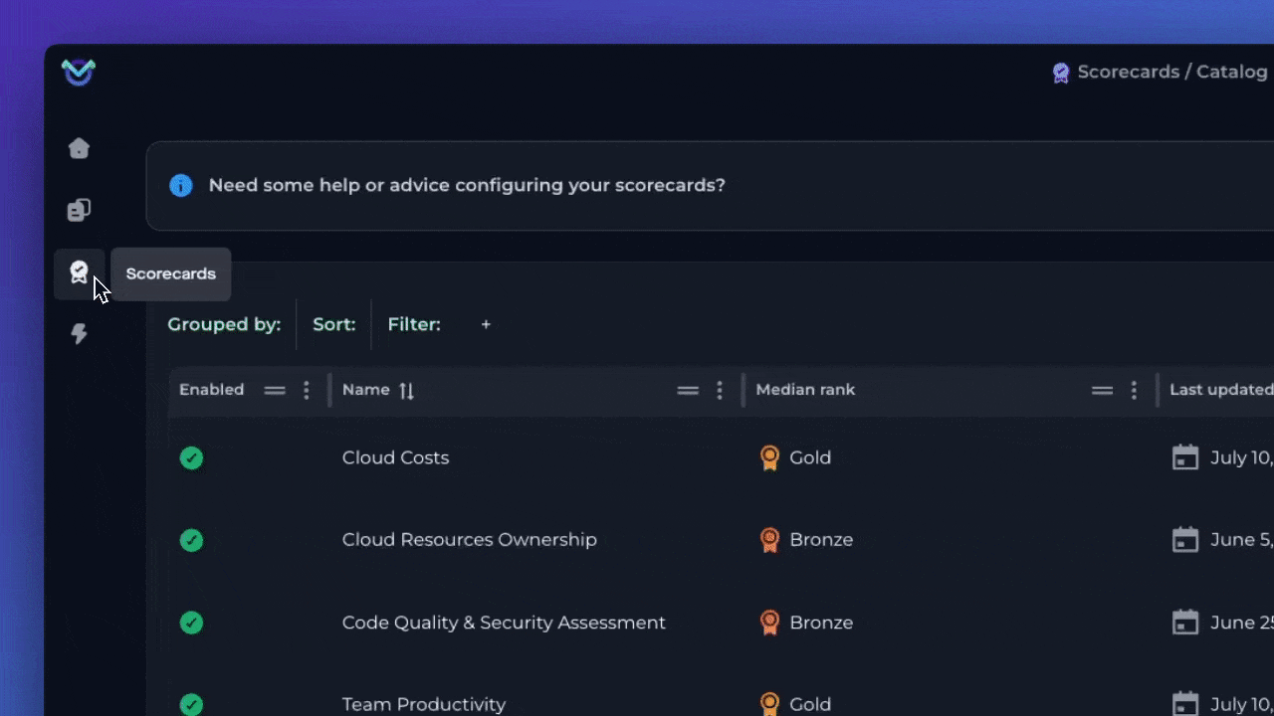Open the catalog icon in the sidebar
The height and width of the screenshot is (716, 1274).
pyautogui.click(x=79, y=211)
